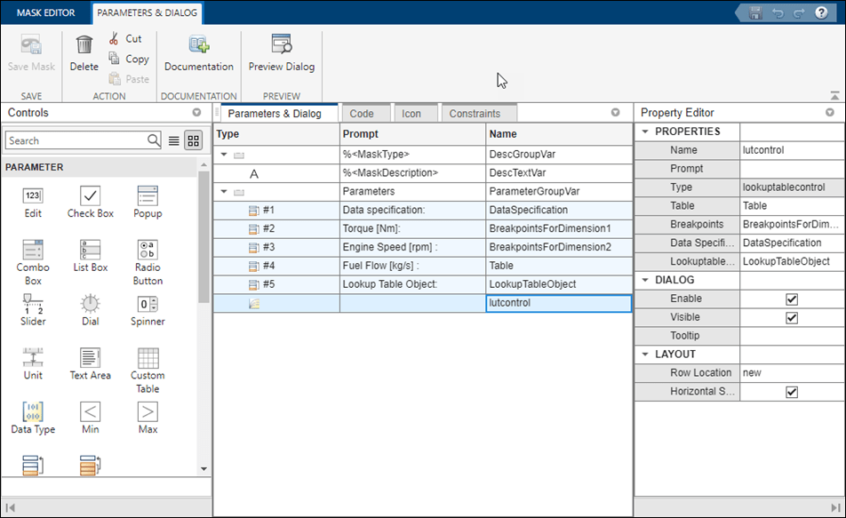Uncheck the Enable checkbox in Dialog section
The height and width of the screenshot is (518, 846).
tap(792, 299)
